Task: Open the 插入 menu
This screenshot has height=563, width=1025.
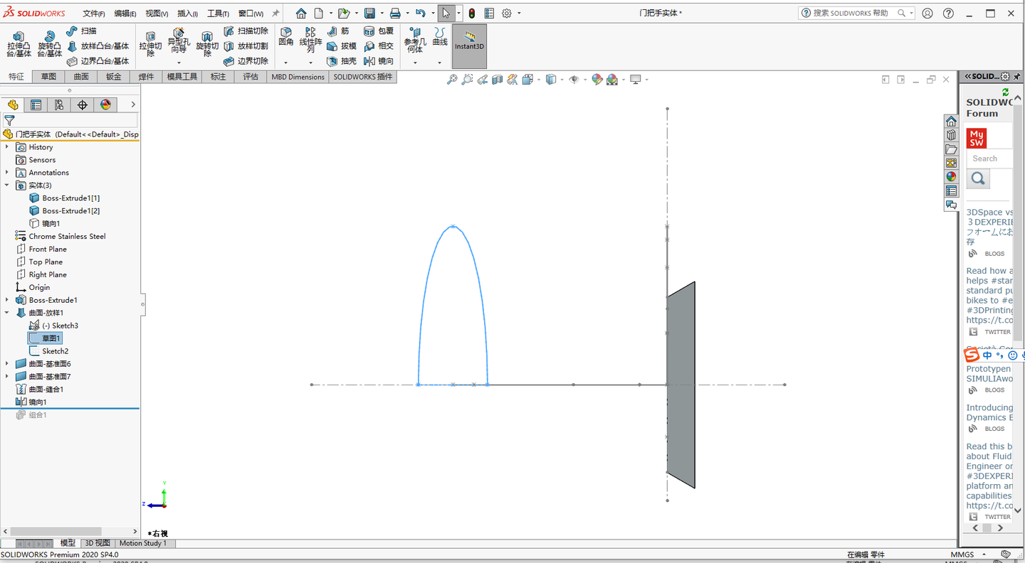Action: pyautogui.click(x=187, y=14)
